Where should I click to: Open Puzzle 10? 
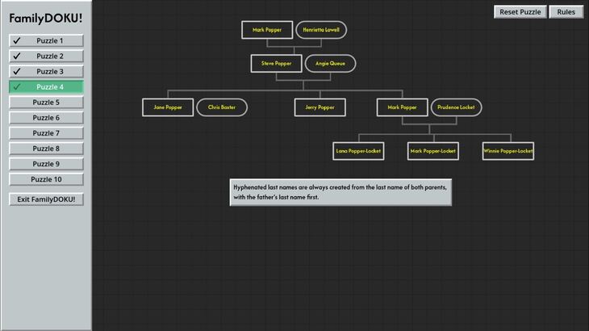pos(46,179)
